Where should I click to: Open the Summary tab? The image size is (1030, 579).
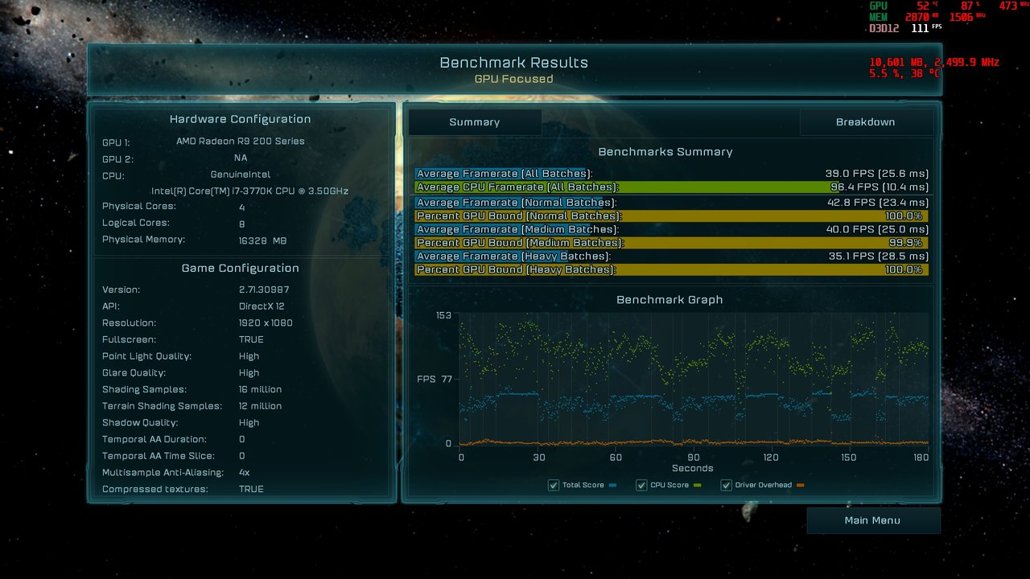point(475,122)
